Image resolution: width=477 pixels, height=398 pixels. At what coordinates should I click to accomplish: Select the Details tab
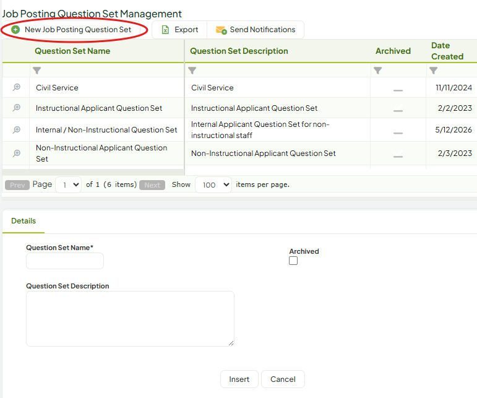tap(24, 221)
